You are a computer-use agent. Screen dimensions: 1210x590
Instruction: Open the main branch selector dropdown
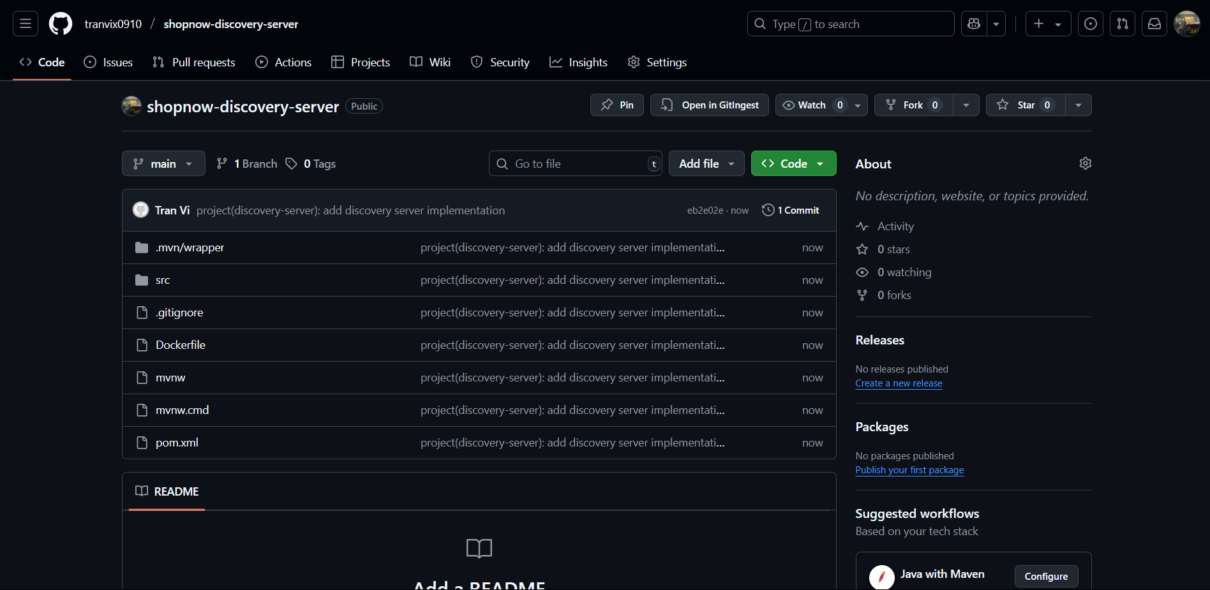[x=163, y=163]
